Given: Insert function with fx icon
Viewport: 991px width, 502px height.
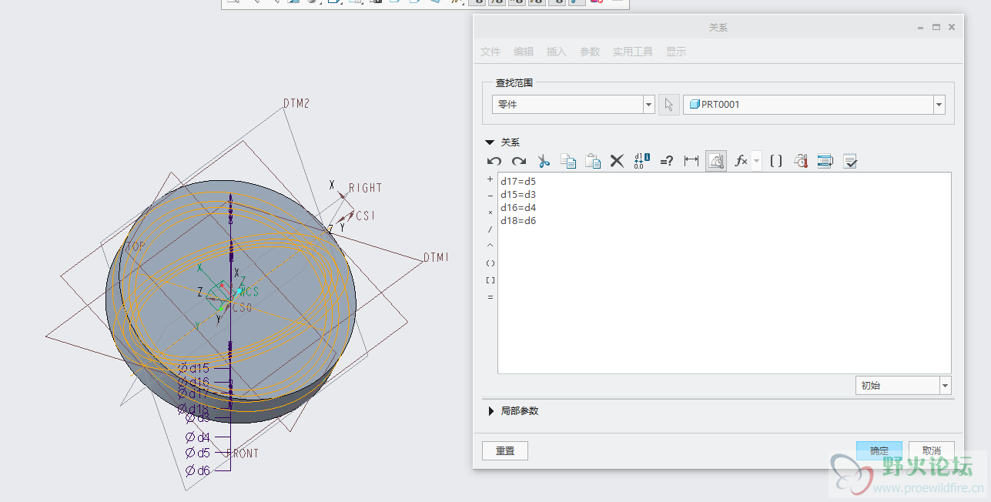Looking at the screenshot, I should tap(742, 161).
